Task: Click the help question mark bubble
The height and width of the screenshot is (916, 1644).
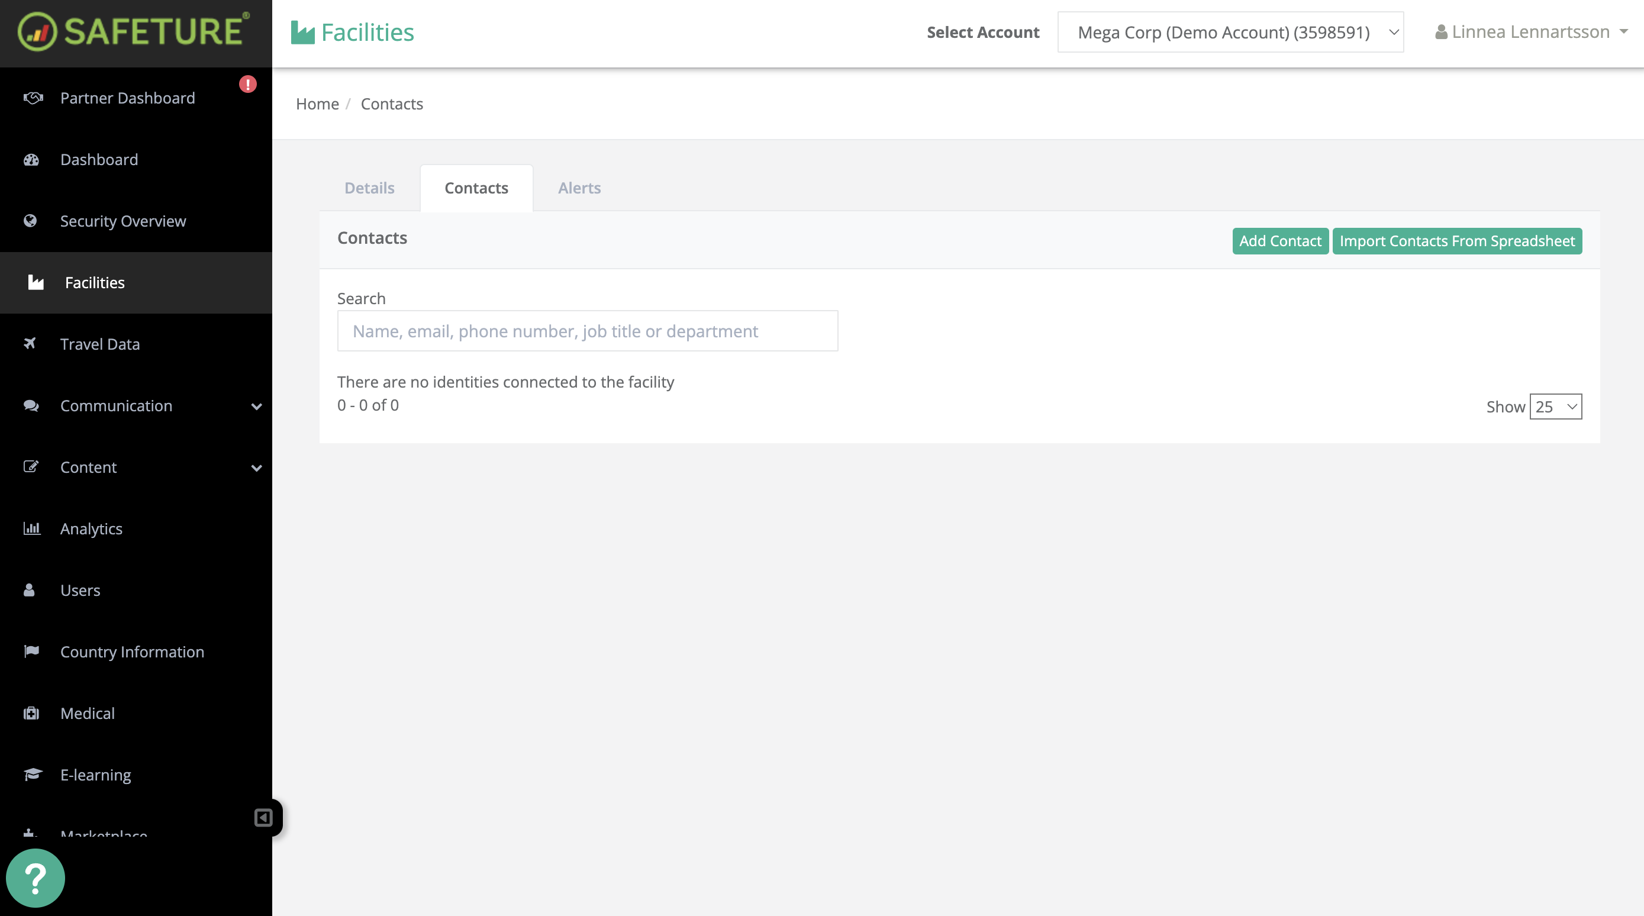Action: pyautogui.click(x=36, y=878)
